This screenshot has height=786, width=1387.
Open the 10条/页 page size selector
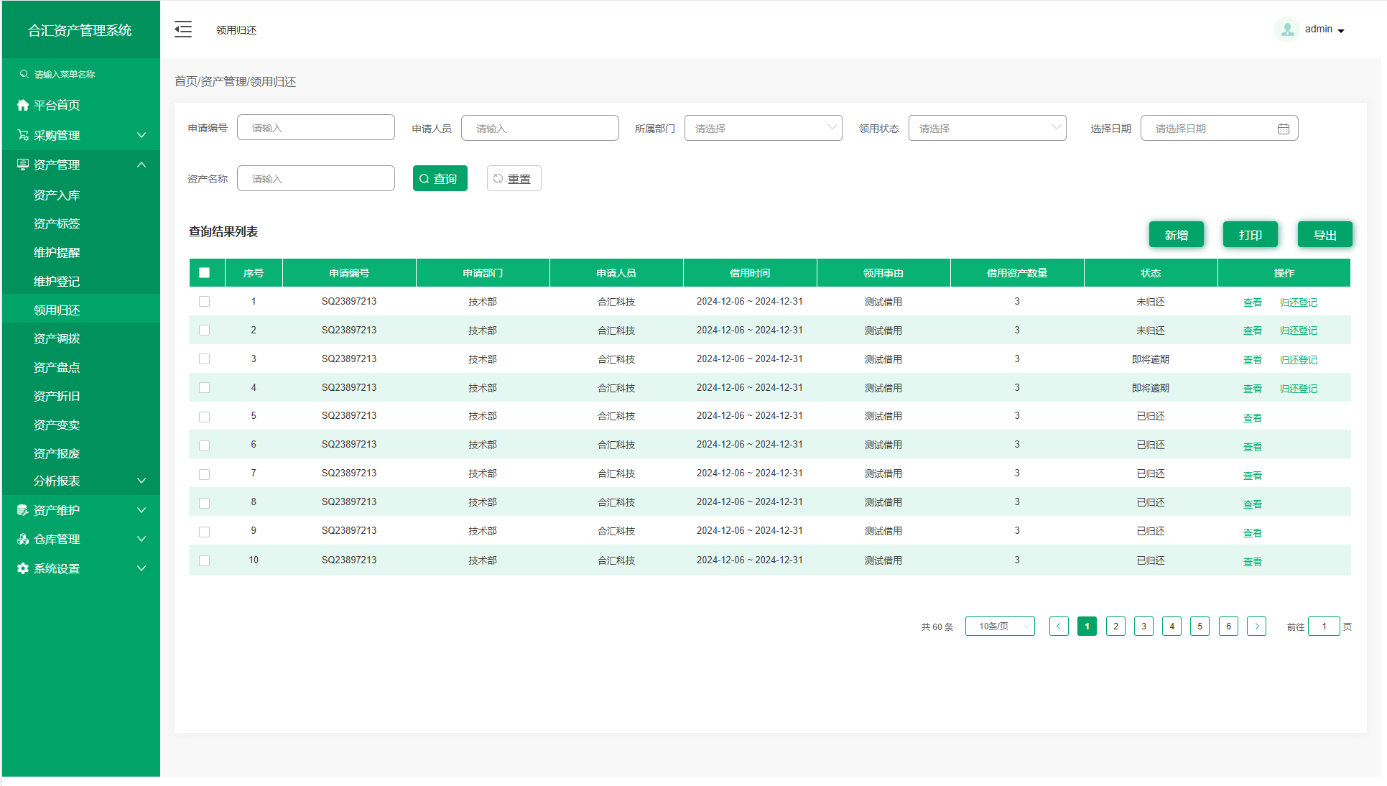pyautogui.click(x=999, y=627)
